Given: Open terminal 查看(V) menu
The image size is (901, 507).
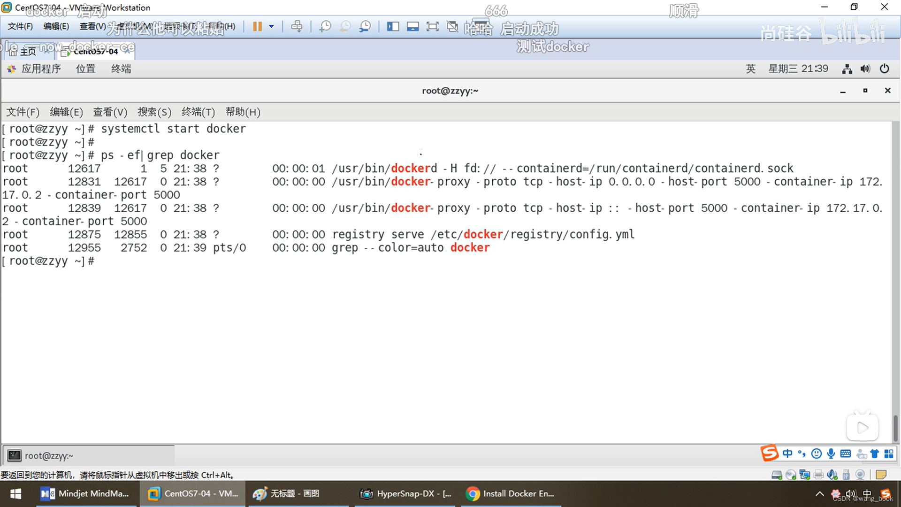Looking at the screenshot, I should (110, 112).
